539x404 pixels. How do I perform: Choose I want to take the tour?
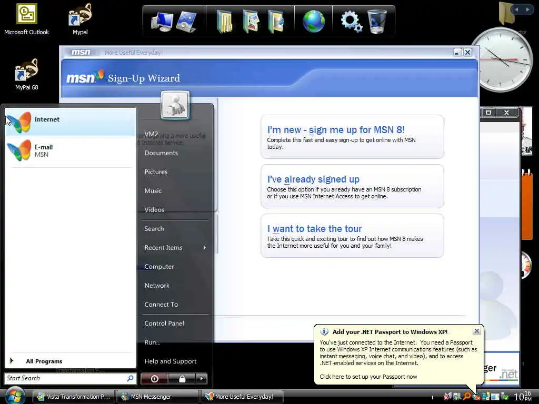click(x=352, y=236)
